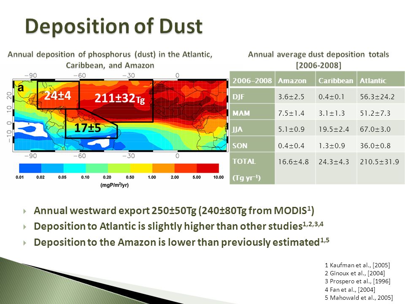Click the 'Kaufman et al., [2005]' reference
The image size is (405, 304).
[357, 265]
